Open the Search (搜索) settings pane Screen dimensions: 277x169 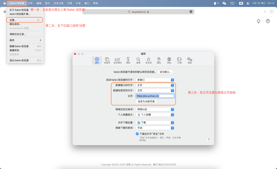138,61
